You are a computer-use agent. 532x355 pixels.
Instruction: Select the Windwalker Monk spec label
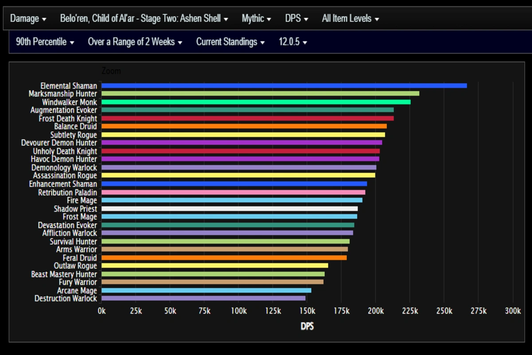[70, 102]
